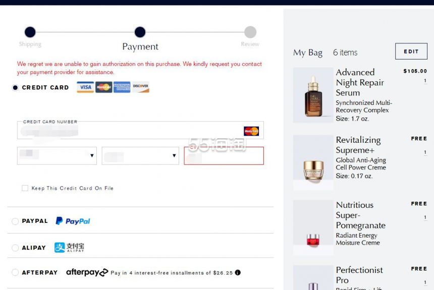Focus the CVV input field

coord(224,156)
